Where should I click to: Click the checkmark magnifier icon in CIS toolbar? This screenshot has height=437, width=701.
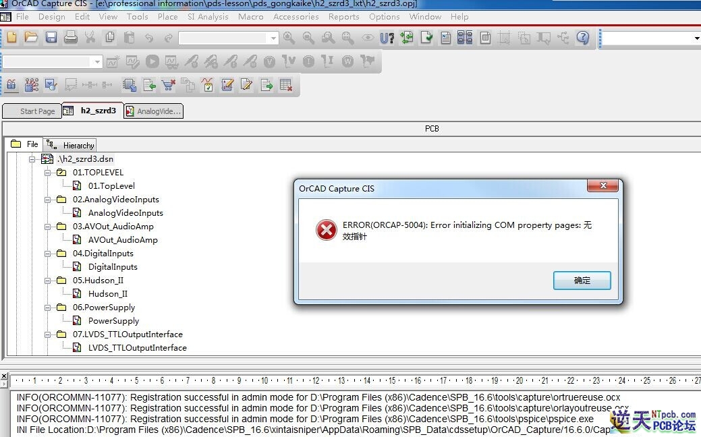point(51,84)
